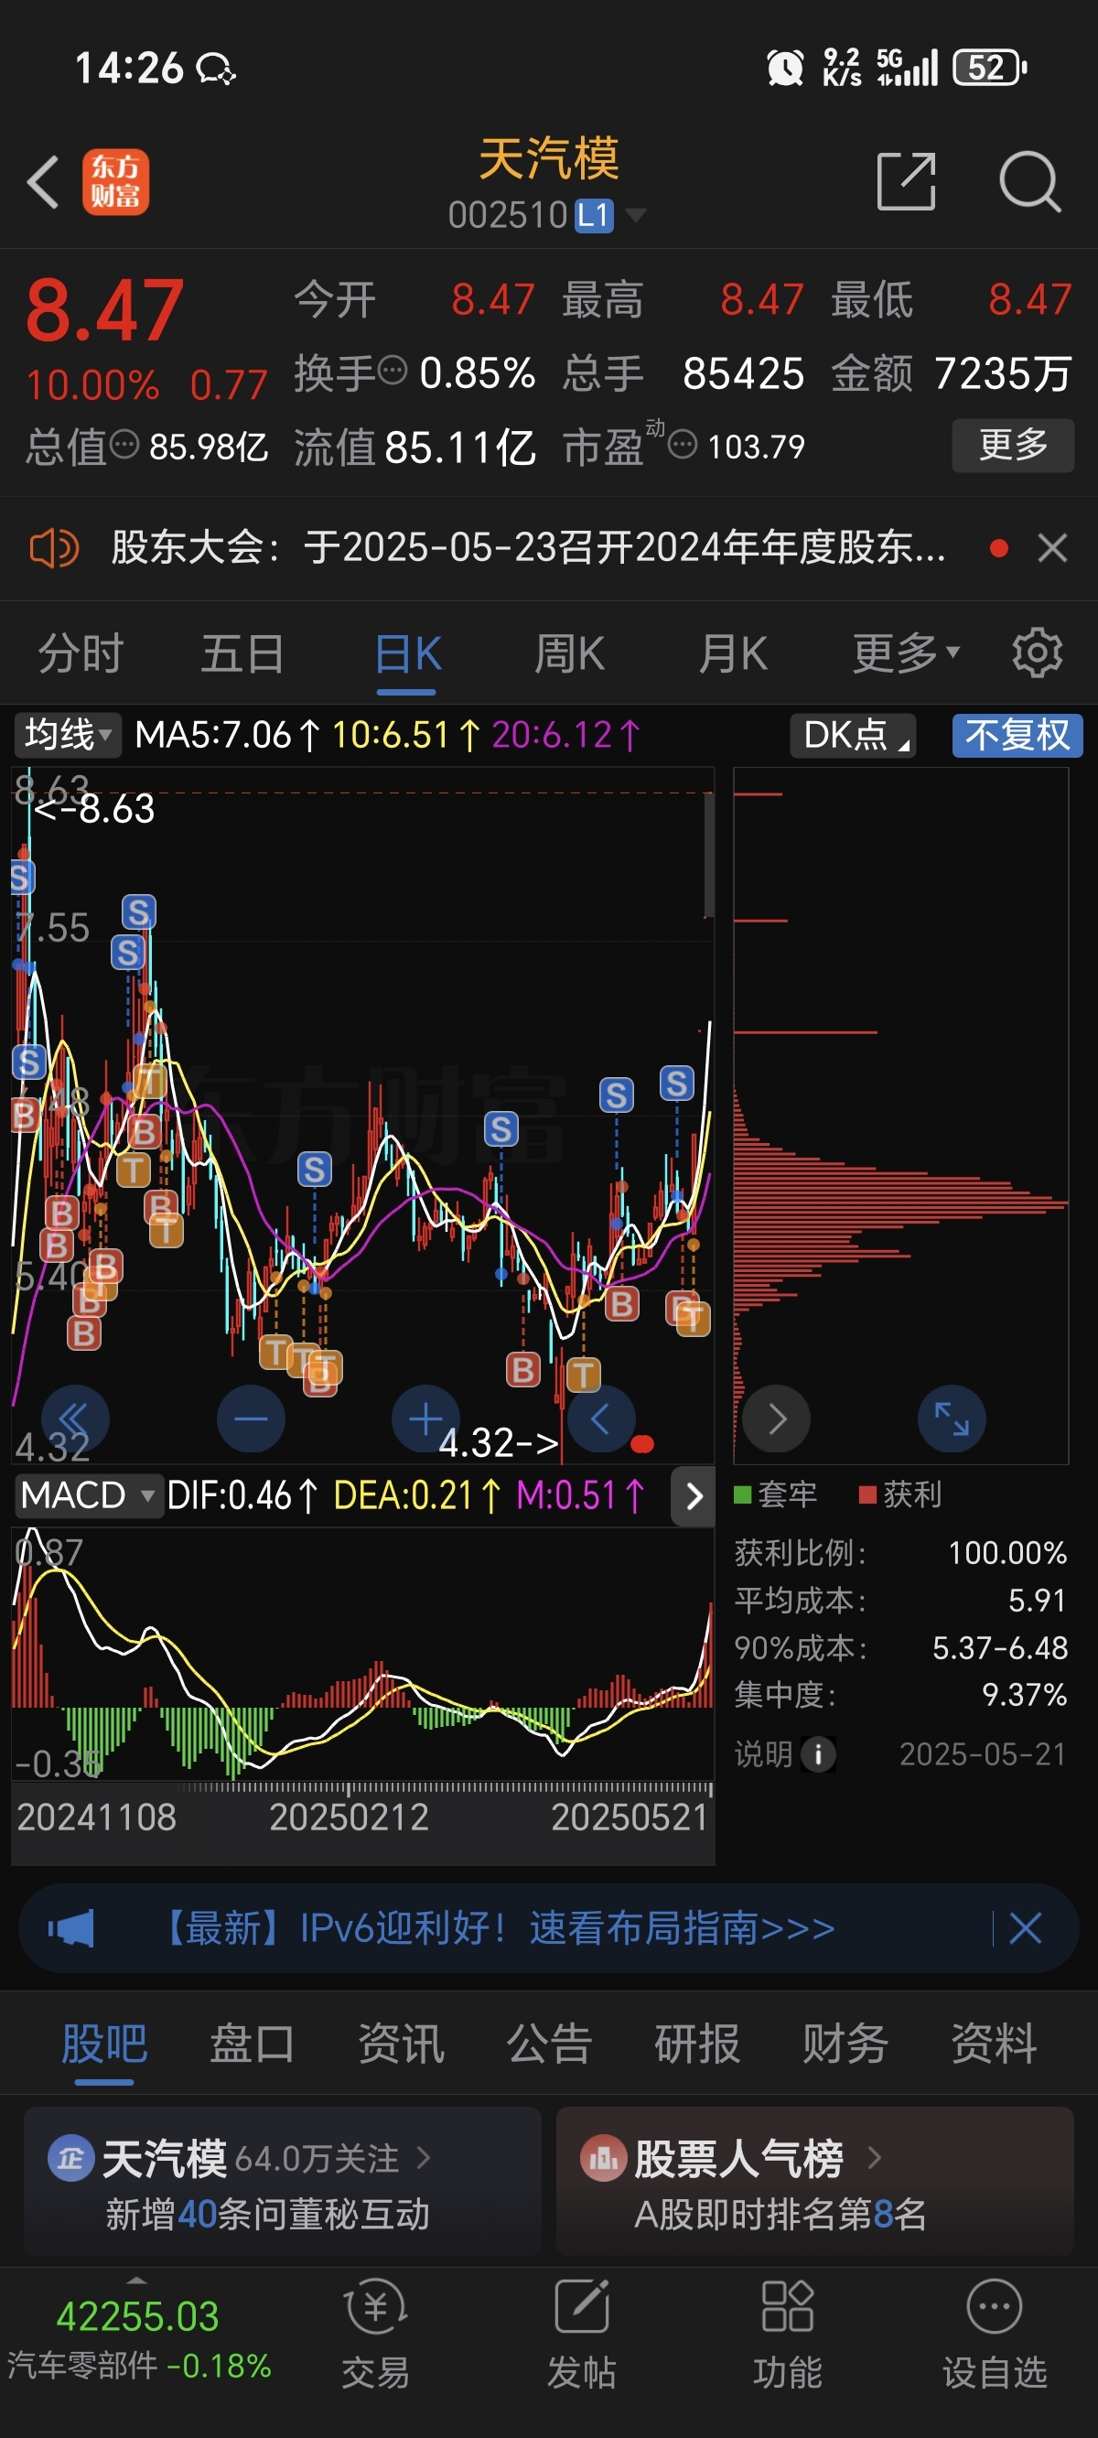
Task: Open the 天汽模 64.0万关注 card
Action: tap(282, 2182)
